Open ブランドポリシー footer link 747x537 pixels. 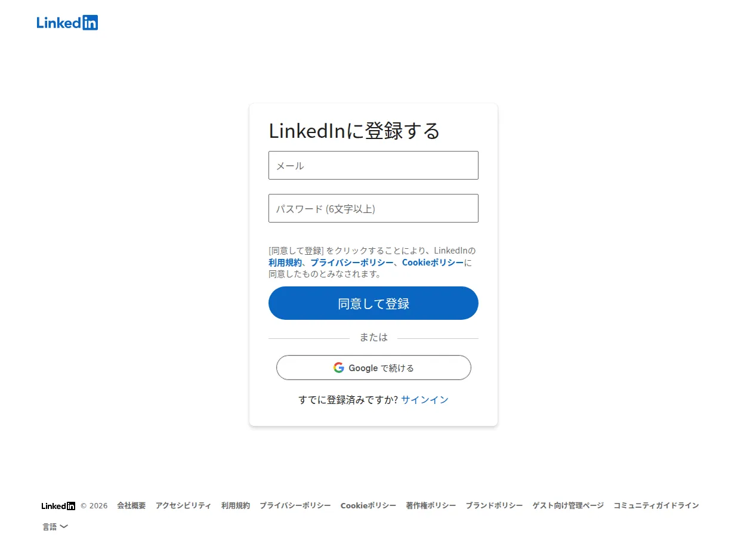(x=495, y=505)
